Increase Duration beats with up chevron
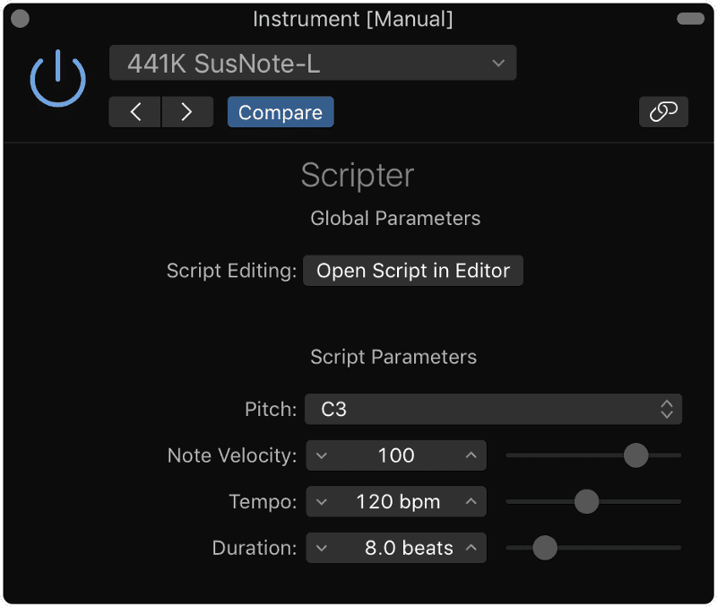 (471, 548)
